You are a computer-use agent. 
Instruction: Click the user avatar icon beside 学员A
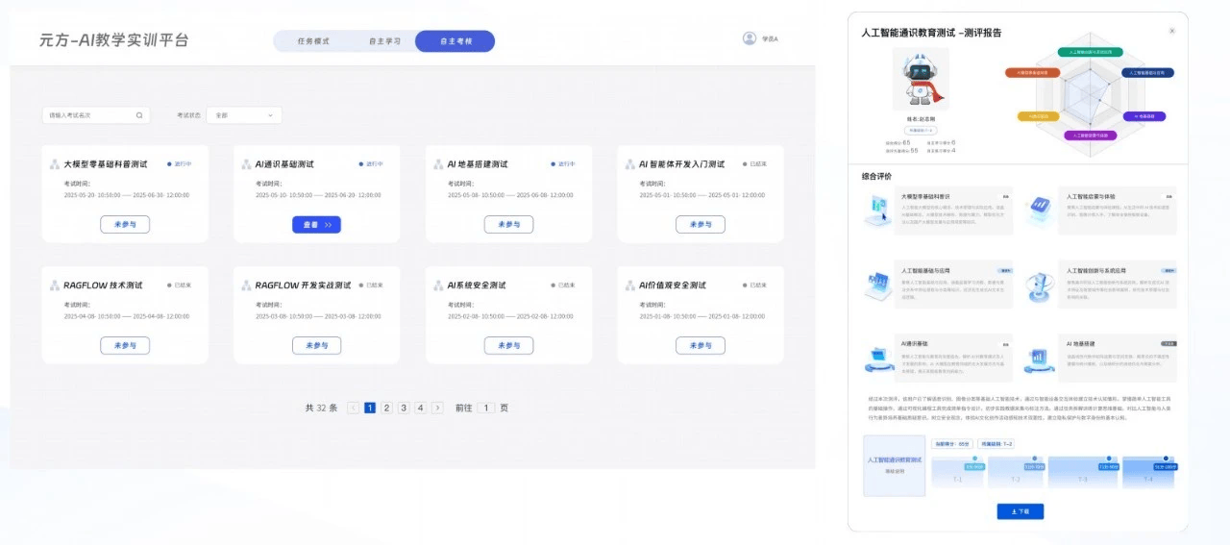750,38
